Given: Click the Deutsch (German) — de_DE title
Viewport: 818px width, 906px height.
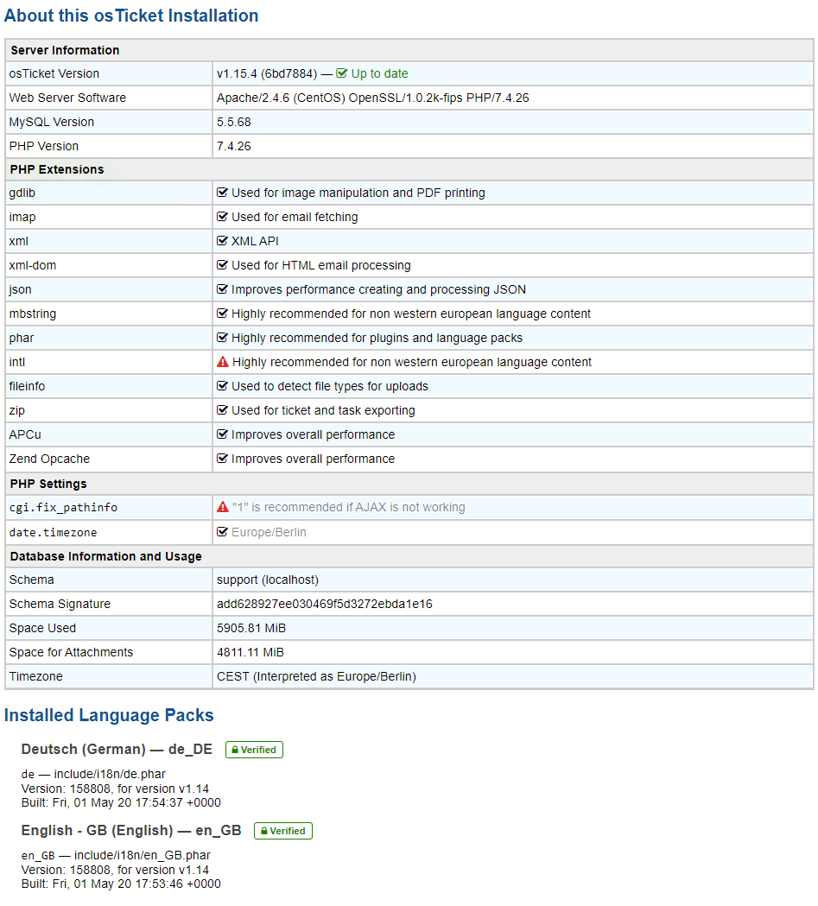Looking at the screenshot, I should (x=117, y=750).
